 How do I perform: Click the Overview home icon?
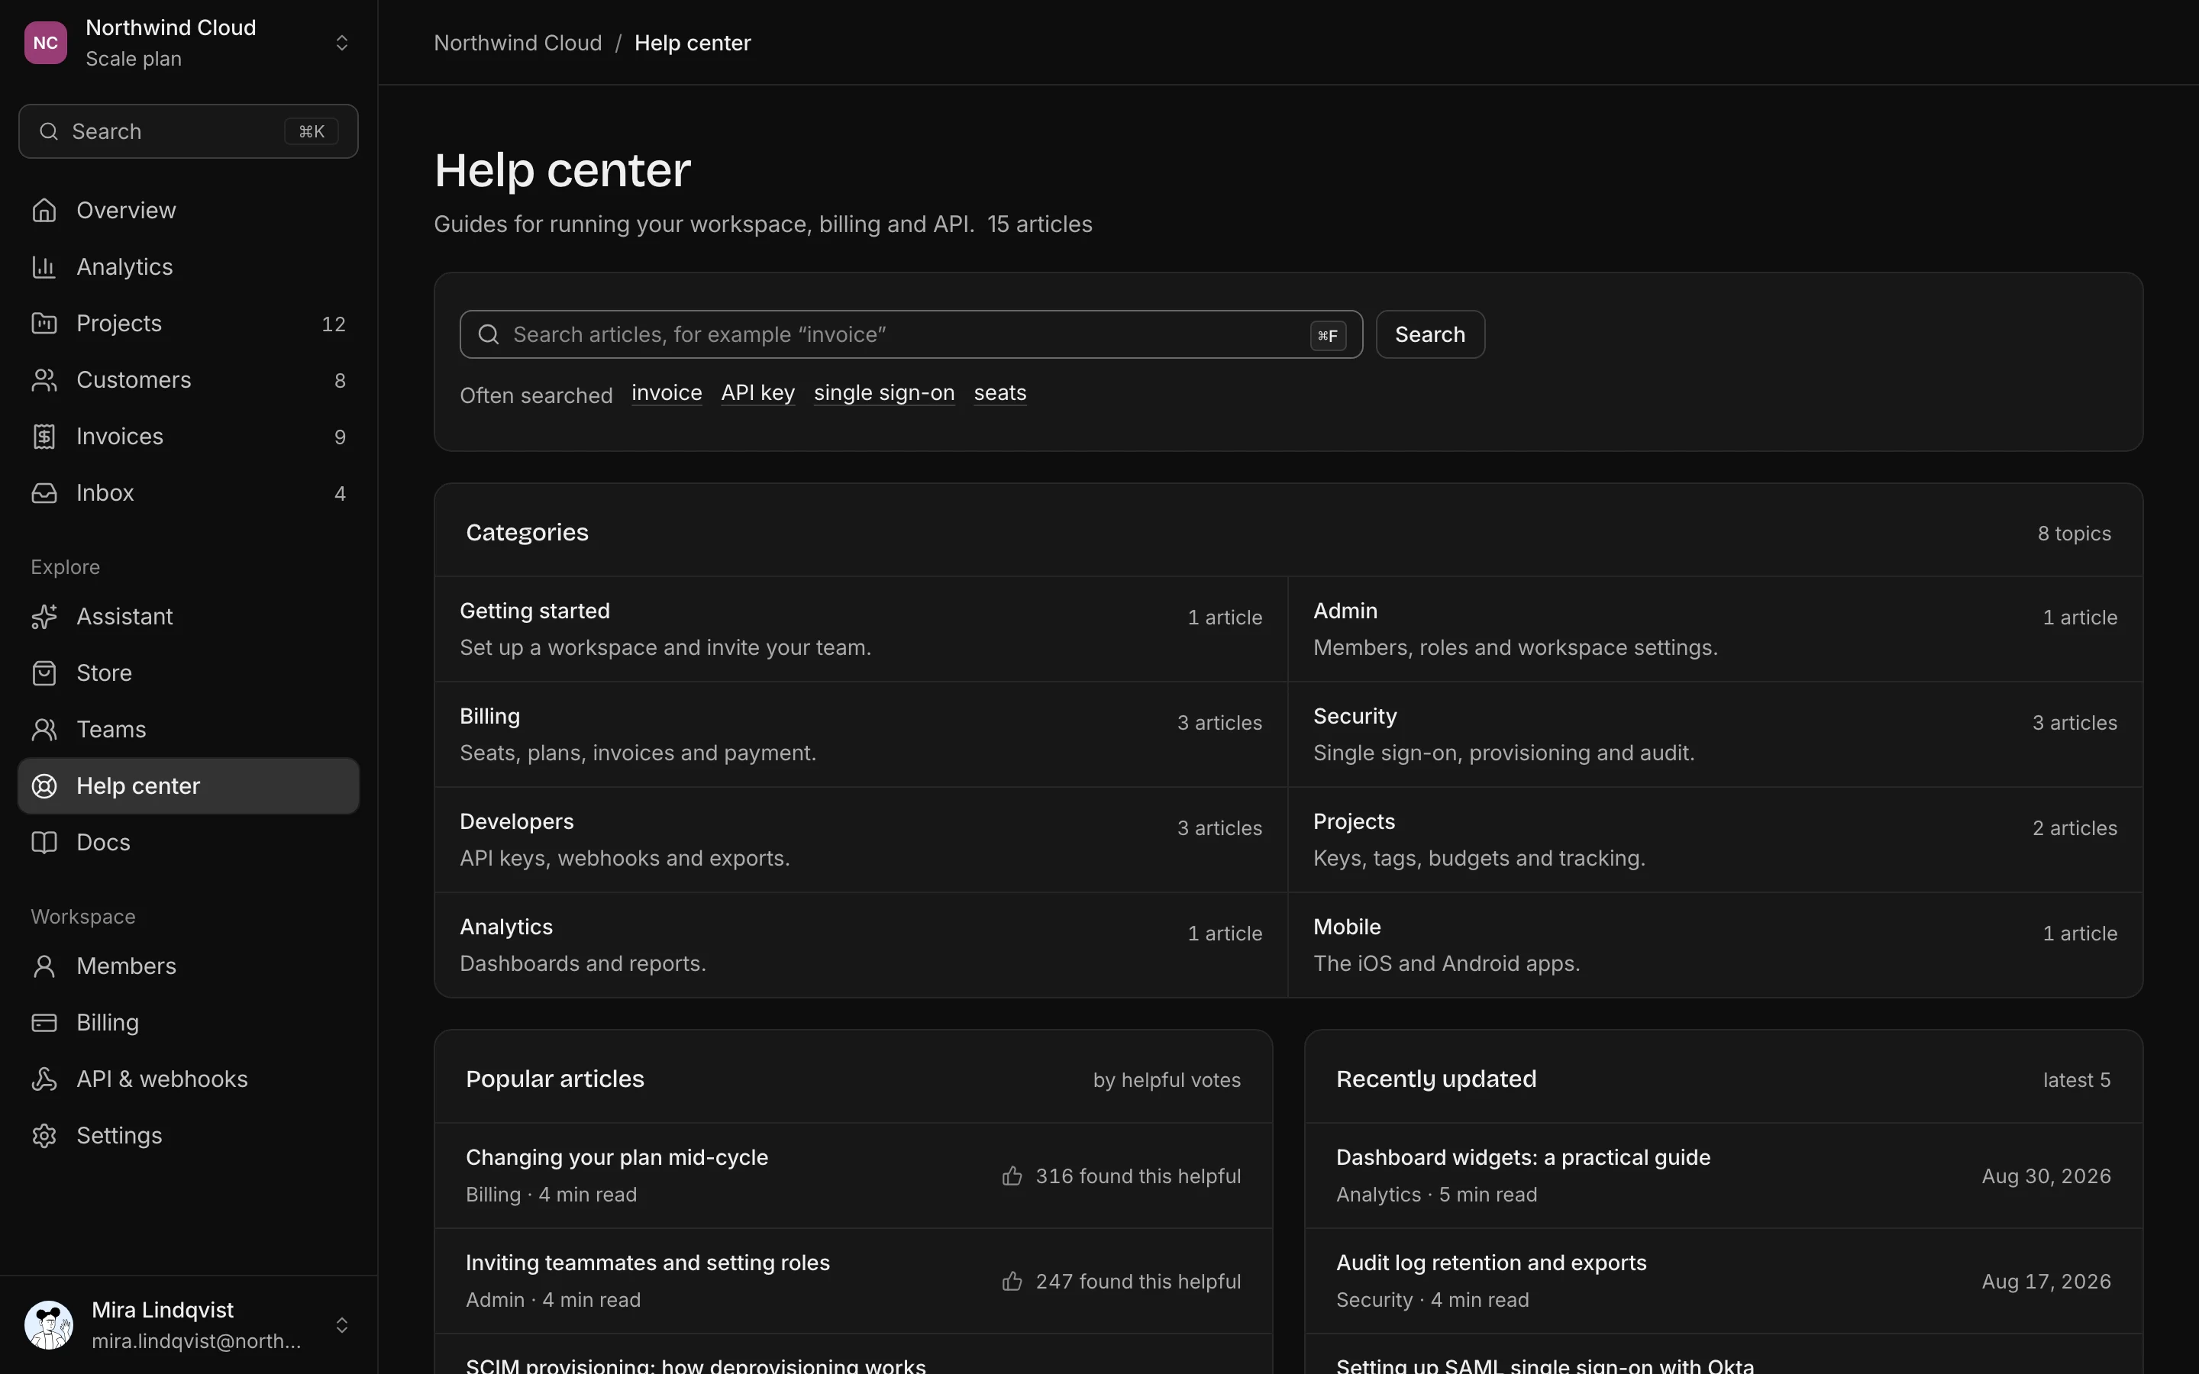(44, 210)
